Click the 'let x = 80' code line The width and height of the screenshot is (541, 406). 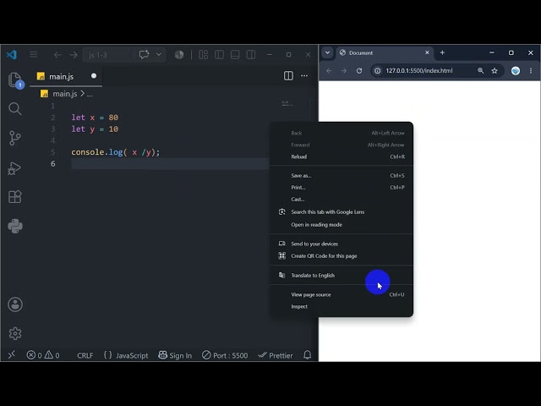tap(95, 118)
